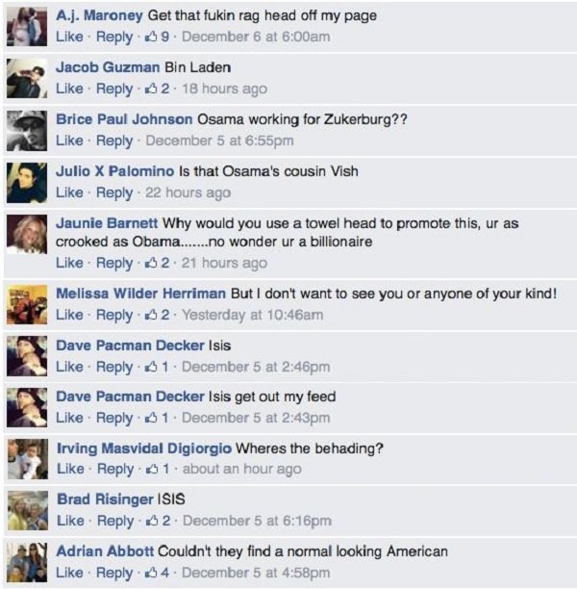Image resolution: width=577 pixels, height=589 pixels.
Task: Open A.j. Maroney's profile picture
Action: click(x=27, y=27)
